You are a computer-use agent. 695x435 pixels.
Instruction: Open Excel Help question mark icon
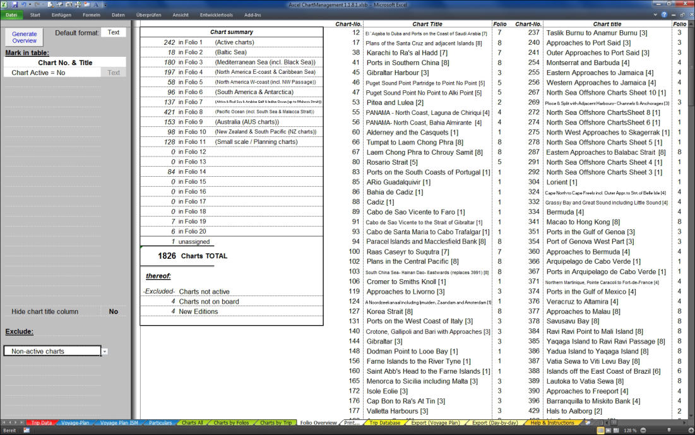point(663,14)
